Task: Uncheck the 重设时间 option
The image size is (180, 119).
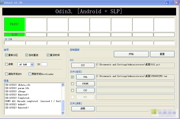Action: click(48, 55)
